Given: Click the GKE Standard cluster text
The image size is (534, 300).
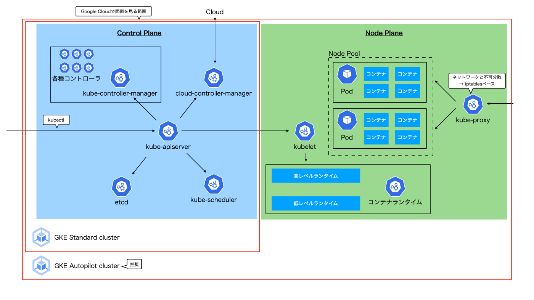Looking at the screenshot, I should pos(87,237).
